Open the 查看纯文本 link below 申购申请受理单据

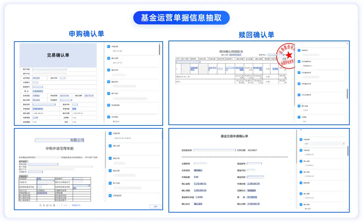(76, 205)
